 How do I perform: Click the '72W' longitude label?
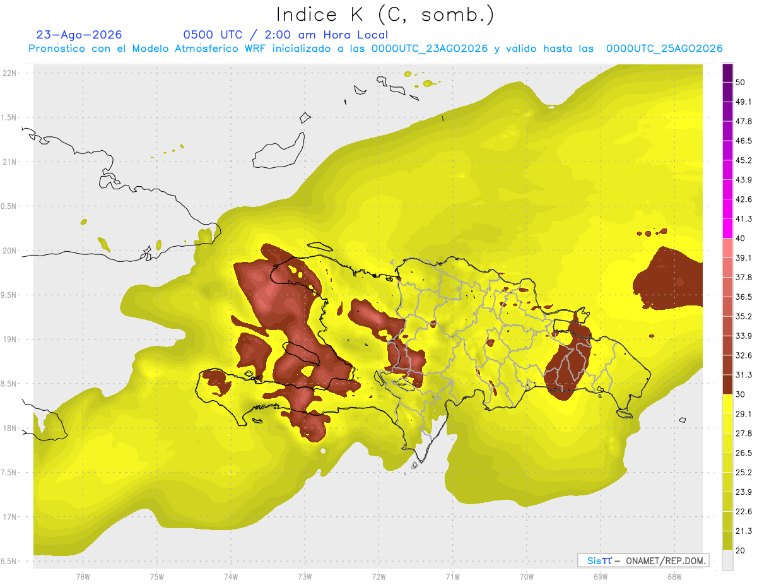[x=378, y=577]
